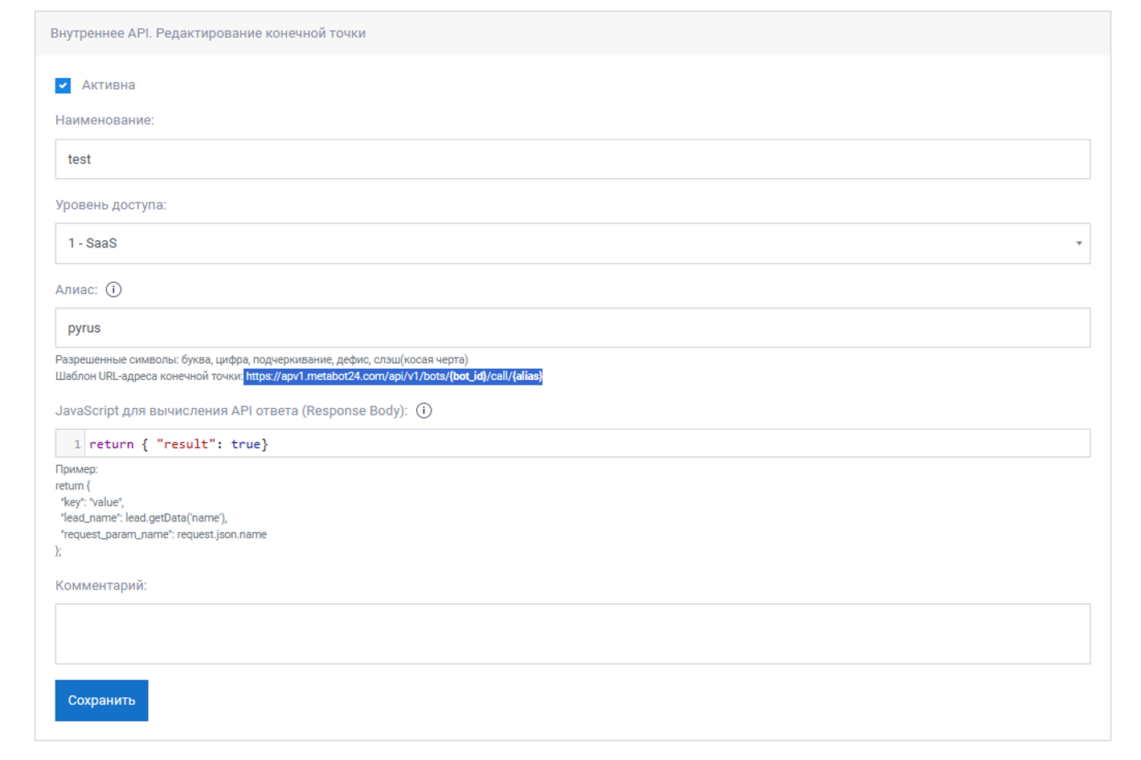Click the Активна label text
This screenshot has width=1141, height=760.
(108, 85)
